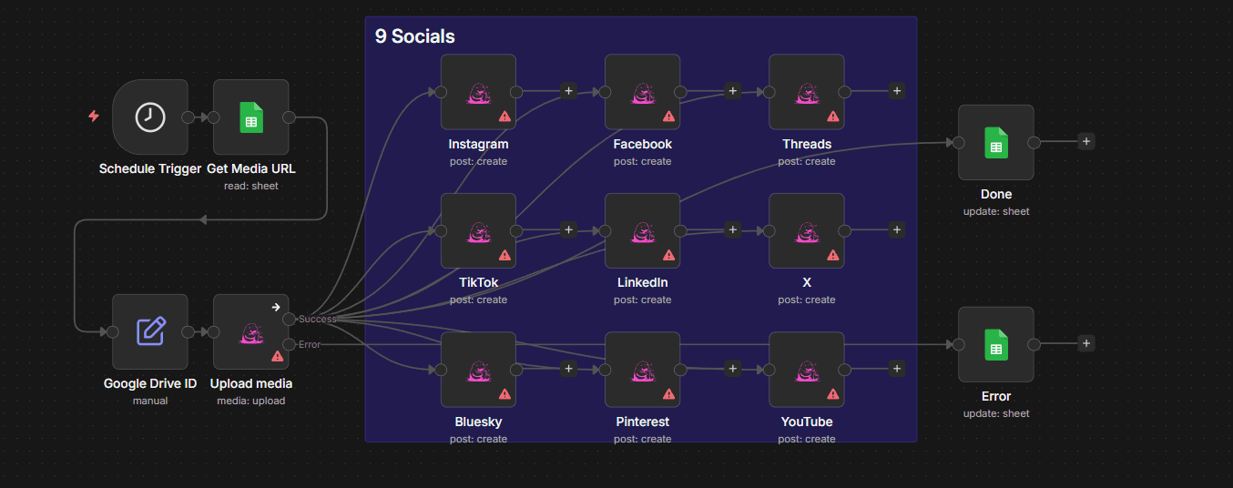The image size is (1233, 488).
Task: Click the warning triangle on Threads node
Action: coord(832,117)
